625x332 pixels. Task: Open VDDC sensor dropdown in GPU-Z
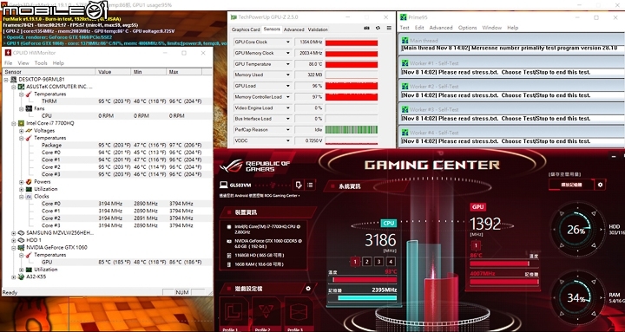point(288,140)
